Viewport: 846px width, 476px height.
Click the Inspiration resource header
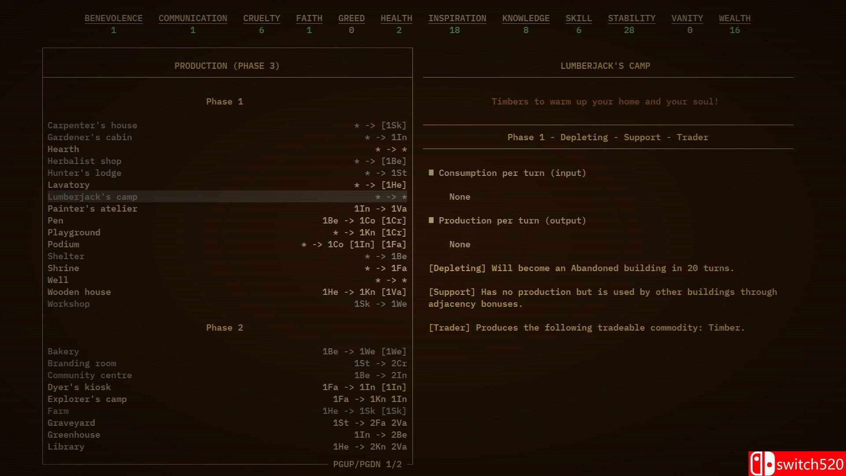pyautogui.click(x=457, y=19)
